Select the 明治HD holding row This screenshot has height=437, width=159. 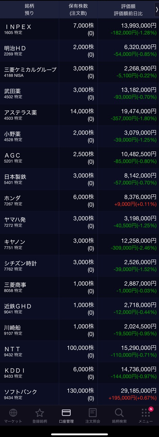(79, 51)
